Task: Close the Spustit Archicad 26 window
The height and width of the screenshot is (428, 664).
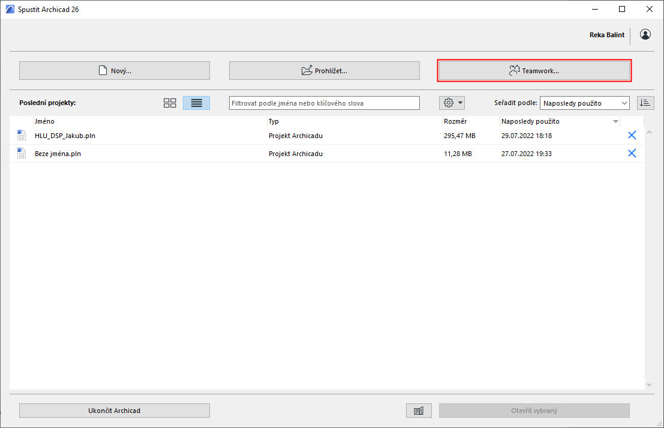Action: point(649,9)
